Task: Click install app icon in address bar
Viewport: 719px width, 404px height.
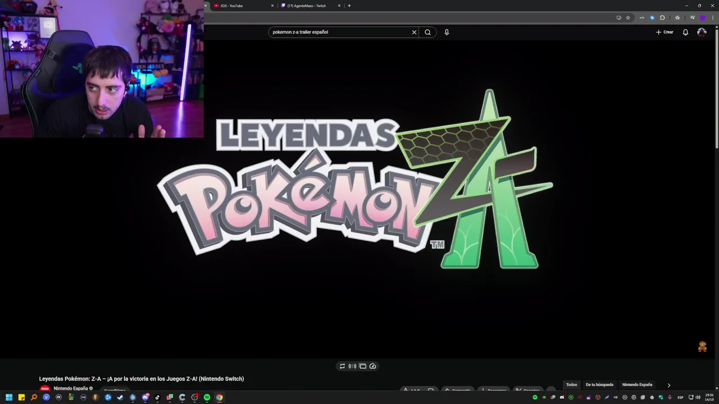Action: pos(618,17)
